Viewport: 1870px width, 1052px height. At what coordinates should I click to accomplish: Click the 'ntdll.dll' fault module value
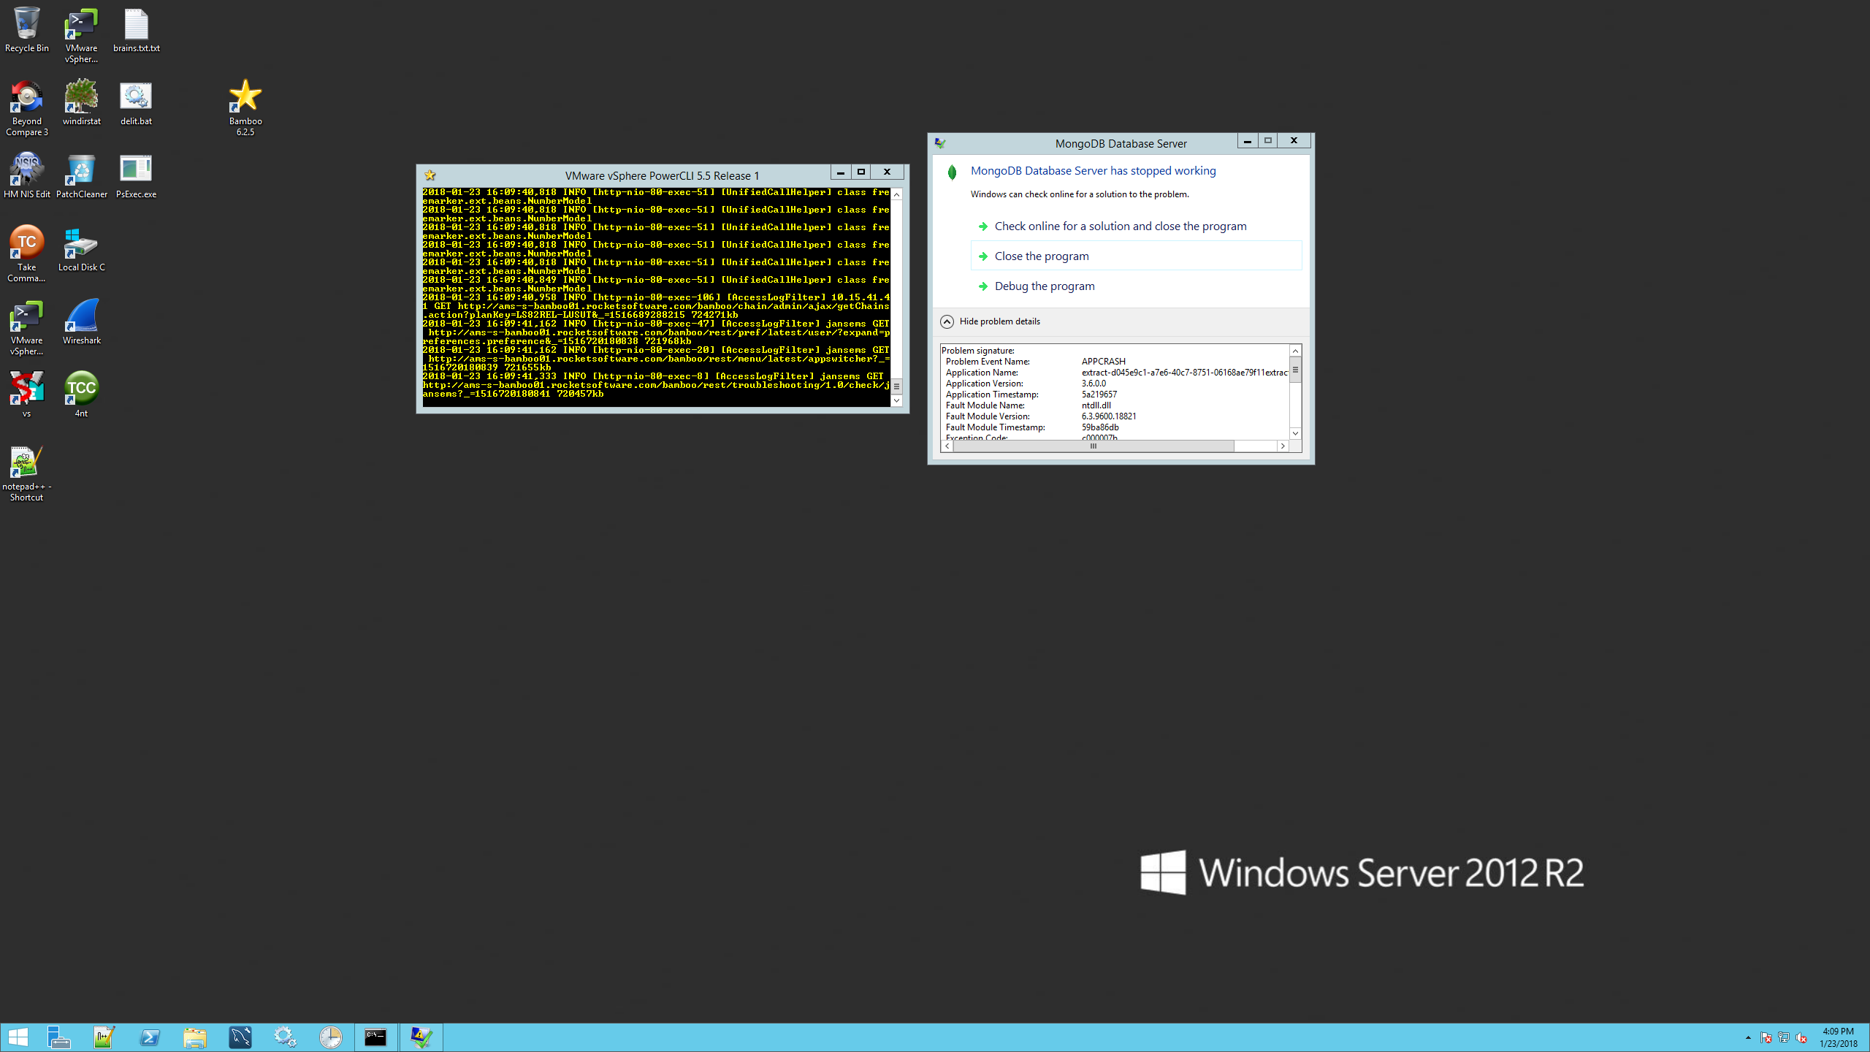click(1096, 405)
